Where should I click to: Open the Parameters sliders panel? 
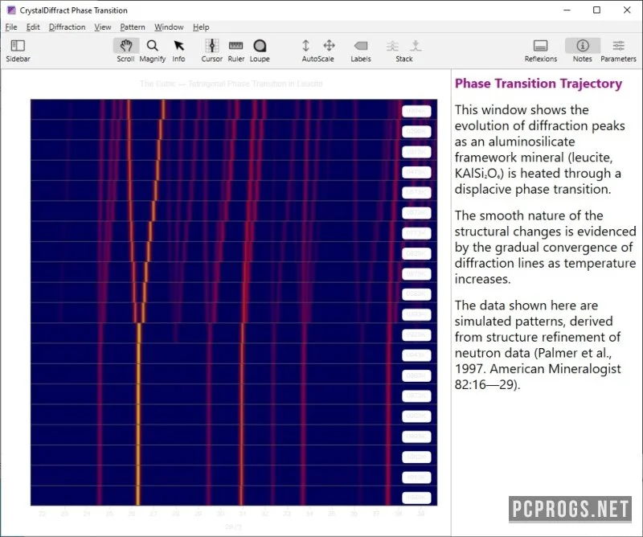[618, 51]
